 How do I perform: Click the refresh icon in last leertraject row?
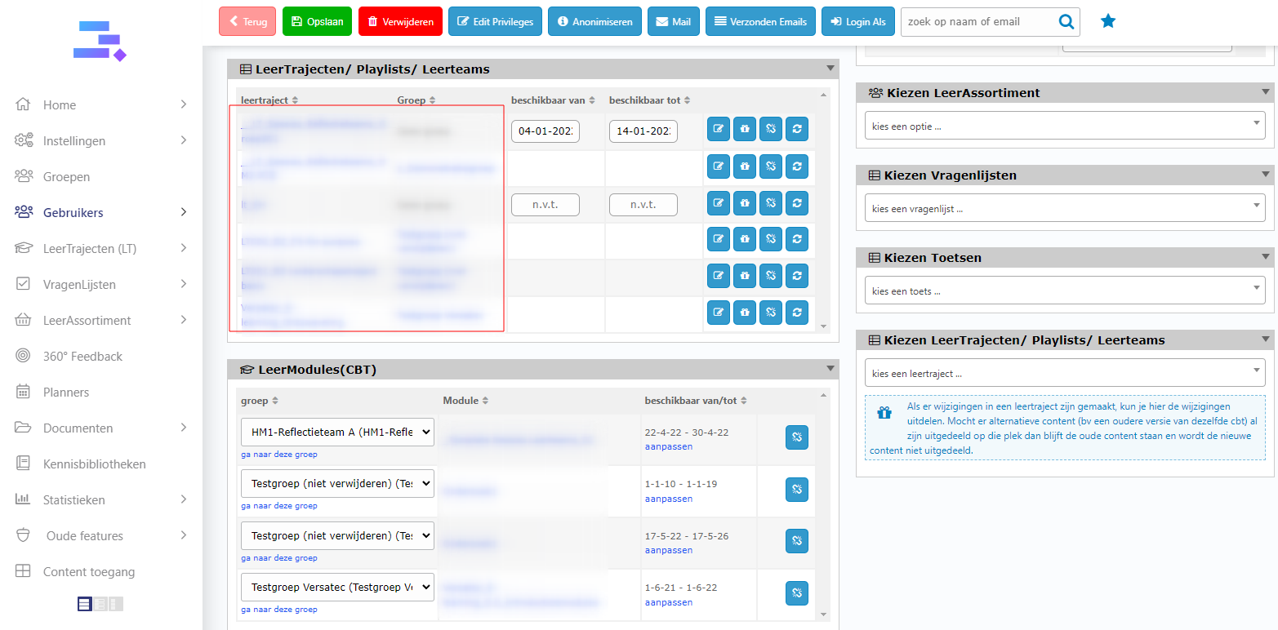[796, 312]
